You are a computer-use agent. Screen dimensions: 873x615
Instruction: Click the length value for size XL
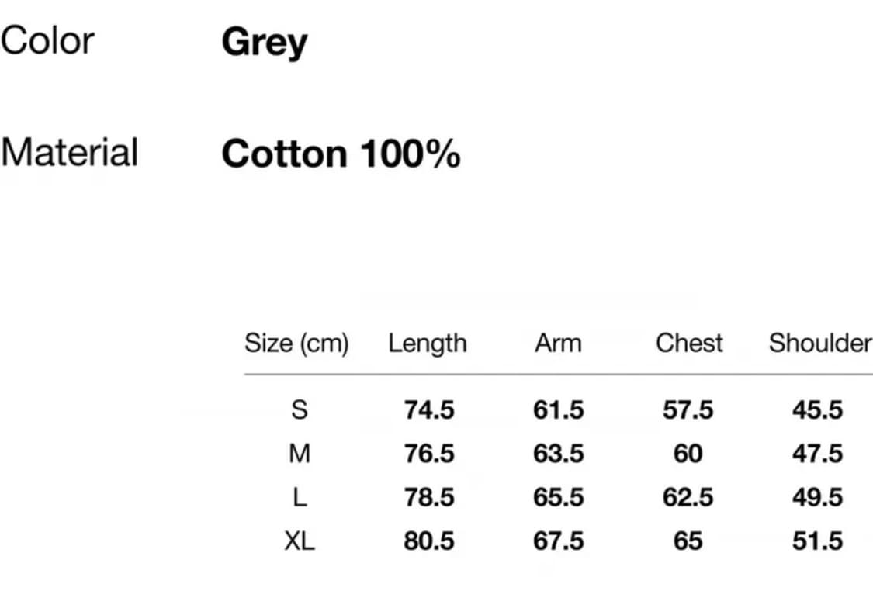(429, 541)
